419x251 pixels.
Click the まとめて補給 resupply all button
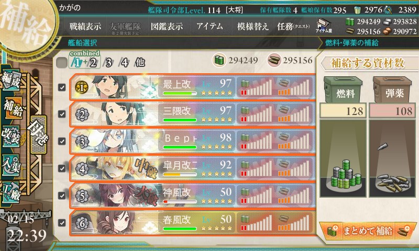[x=368, y=231]
